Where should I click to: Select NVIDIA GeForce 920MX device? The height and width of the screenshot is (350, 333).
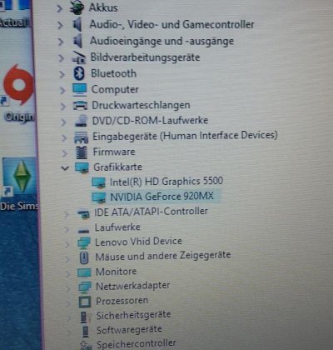[x=162, y=197]
